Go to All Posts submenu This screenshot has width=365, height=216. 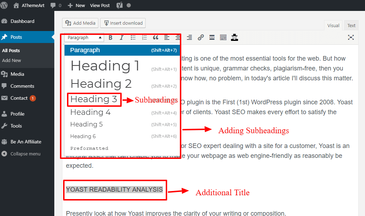point(11,50)
